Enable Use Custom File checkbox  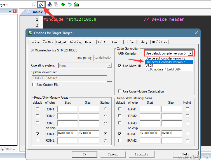[34, 84]
